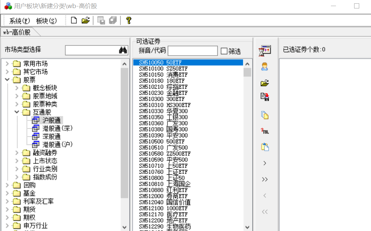The width and height of the screenshot is (371, 231).
Task: Expand the 回购 folder
Action: coord(7,185)
